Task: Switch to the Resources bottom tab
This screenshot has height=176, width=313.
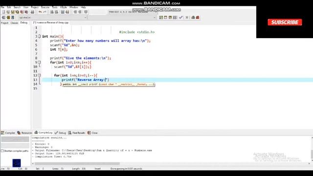Action: [24, 132]
